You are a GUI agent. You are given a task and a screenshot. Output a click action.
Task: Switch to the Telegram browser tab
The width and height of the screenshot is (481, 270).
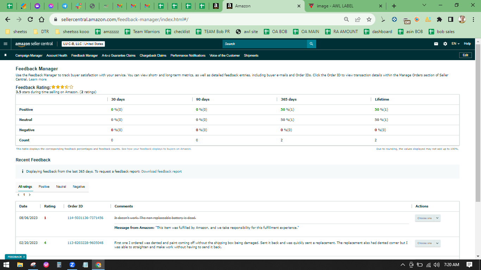(65, 6)
